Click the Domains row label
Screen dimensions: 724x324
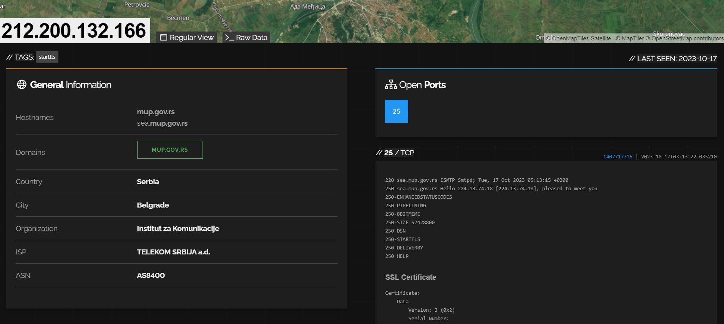point(30,153)
